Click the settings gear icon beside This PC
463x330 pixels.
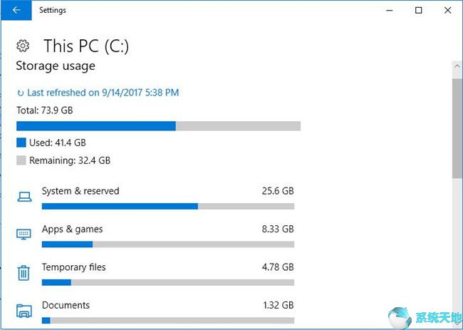[23, 46]
